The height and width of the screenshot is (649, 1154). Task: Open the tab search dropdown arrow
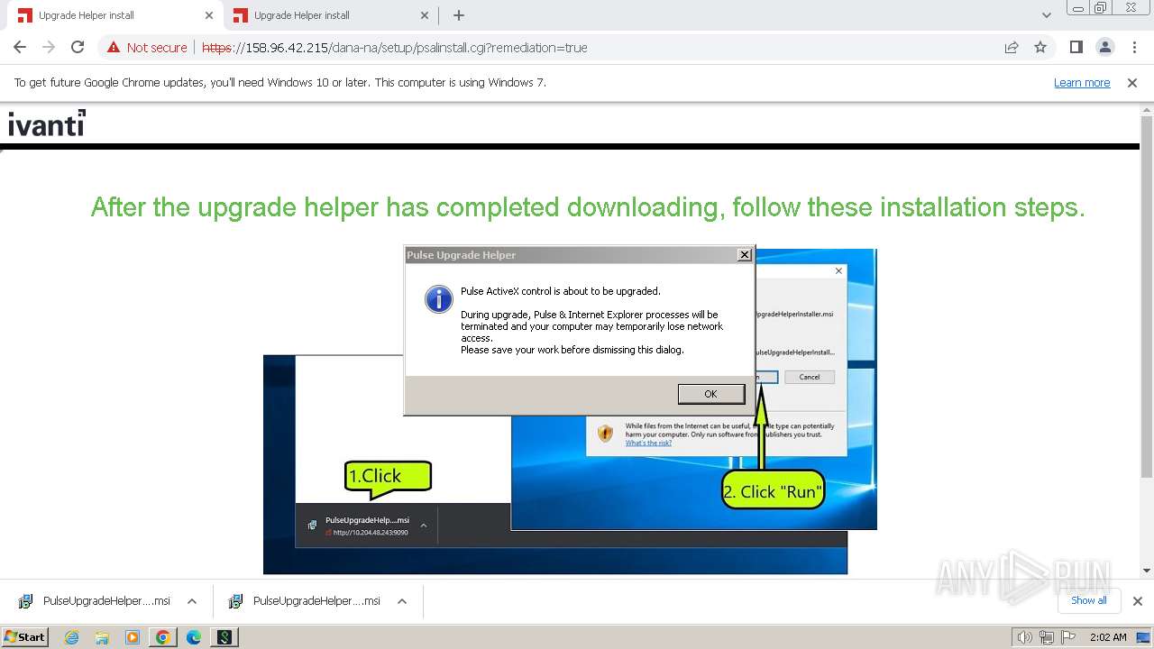click(1046, 15)
